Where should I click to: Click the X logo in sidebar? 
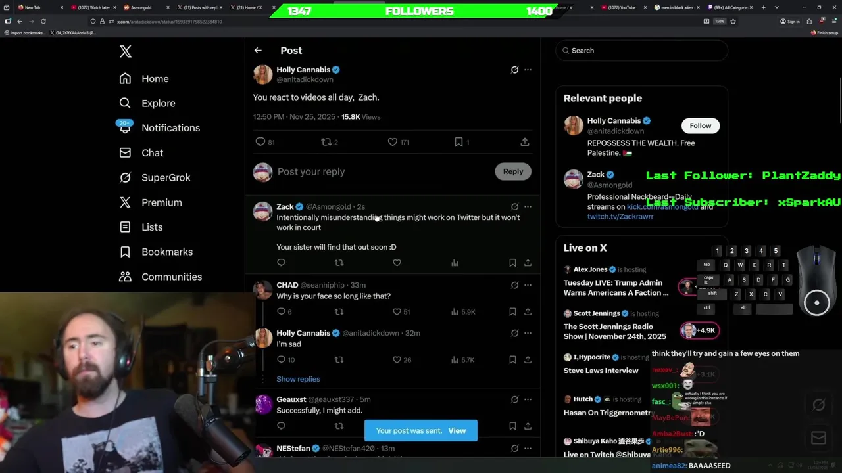pos(125,52)
